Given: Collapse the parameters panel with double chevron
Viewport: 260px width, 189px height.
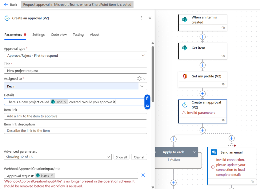Looking at the screenshot, I should coord(150,18).
